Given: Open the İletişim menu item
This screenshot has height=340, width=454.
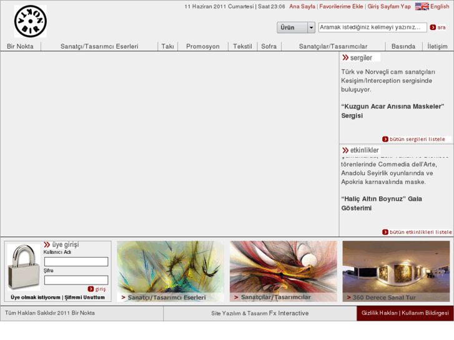Looking at the screenshot, I should pyautogui.click(x=437, y=46).
